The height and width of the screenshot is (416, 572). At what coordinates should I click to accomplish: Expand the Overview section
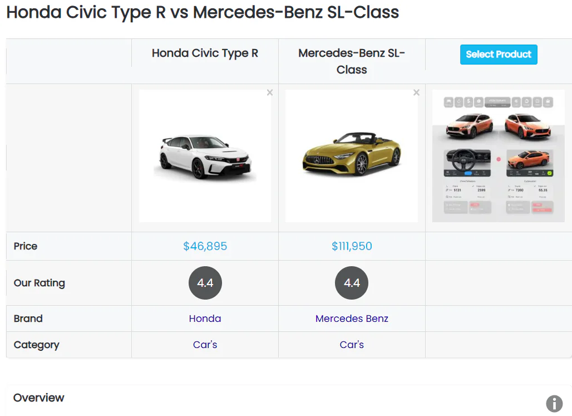pyautogui.click(x=38, y=398)
